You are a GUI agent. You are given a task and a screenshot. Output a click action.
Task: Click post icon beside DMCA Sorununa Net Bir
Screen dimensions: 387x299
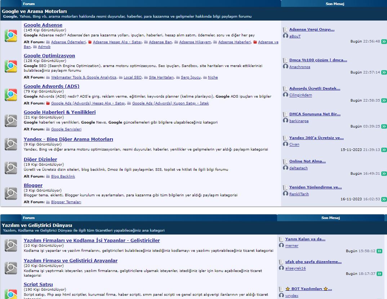point(285,114)
